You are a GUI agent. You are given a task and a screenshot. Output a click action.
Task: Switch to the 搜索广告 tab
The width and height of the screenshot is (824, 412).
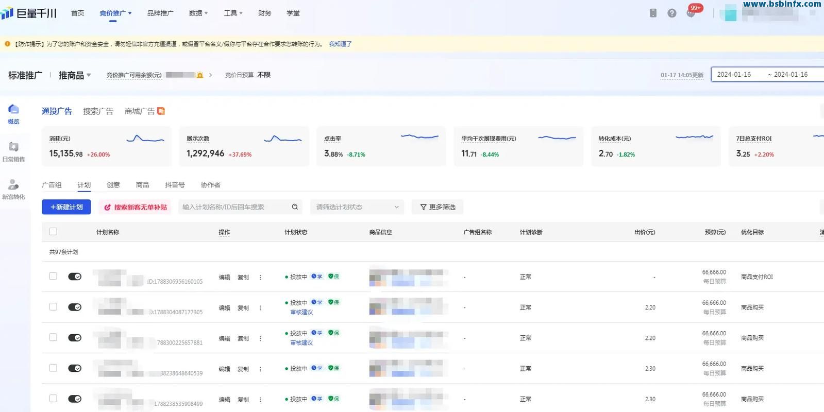click(x=98, y=111)
